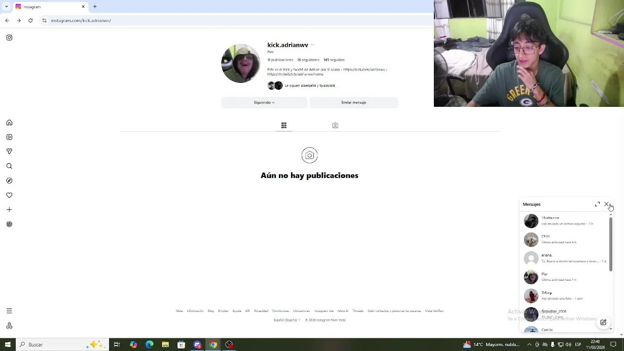This screenshot has width=624, height=351.
Task: Reload the page in browser
Action: [x=31, y=20]
